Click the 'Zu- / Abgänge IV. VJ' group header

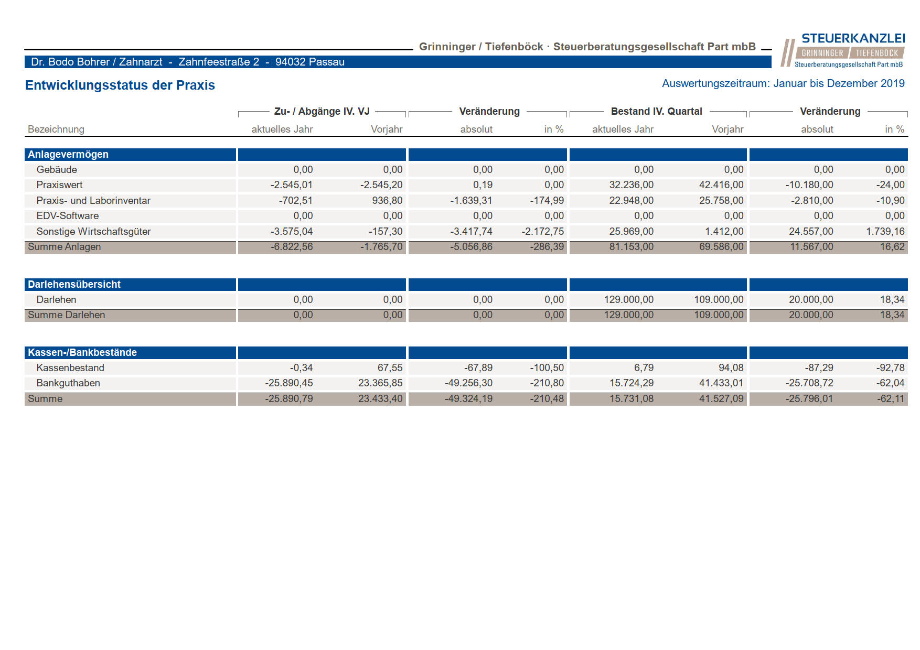tap(322, 112)
